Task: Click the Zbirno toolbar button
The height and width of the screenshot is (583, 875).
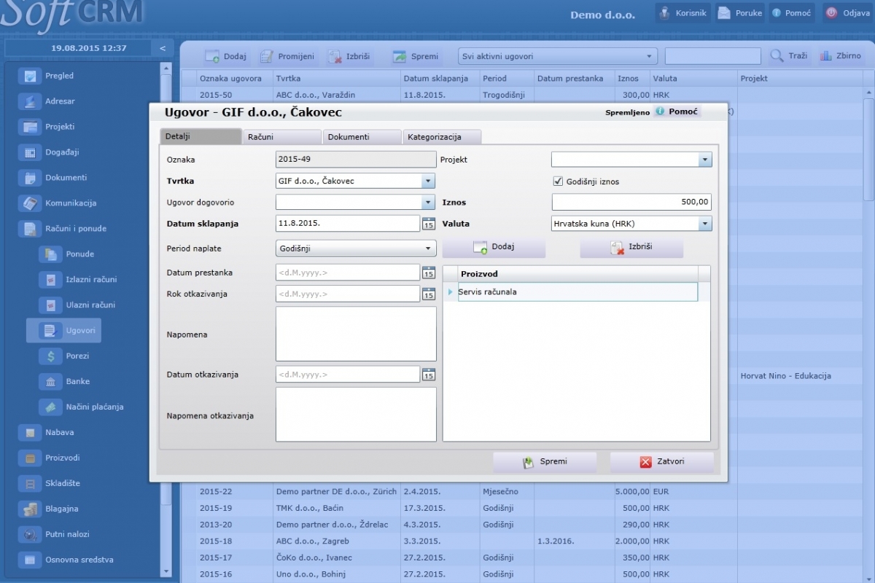Action: coord(840,56)
